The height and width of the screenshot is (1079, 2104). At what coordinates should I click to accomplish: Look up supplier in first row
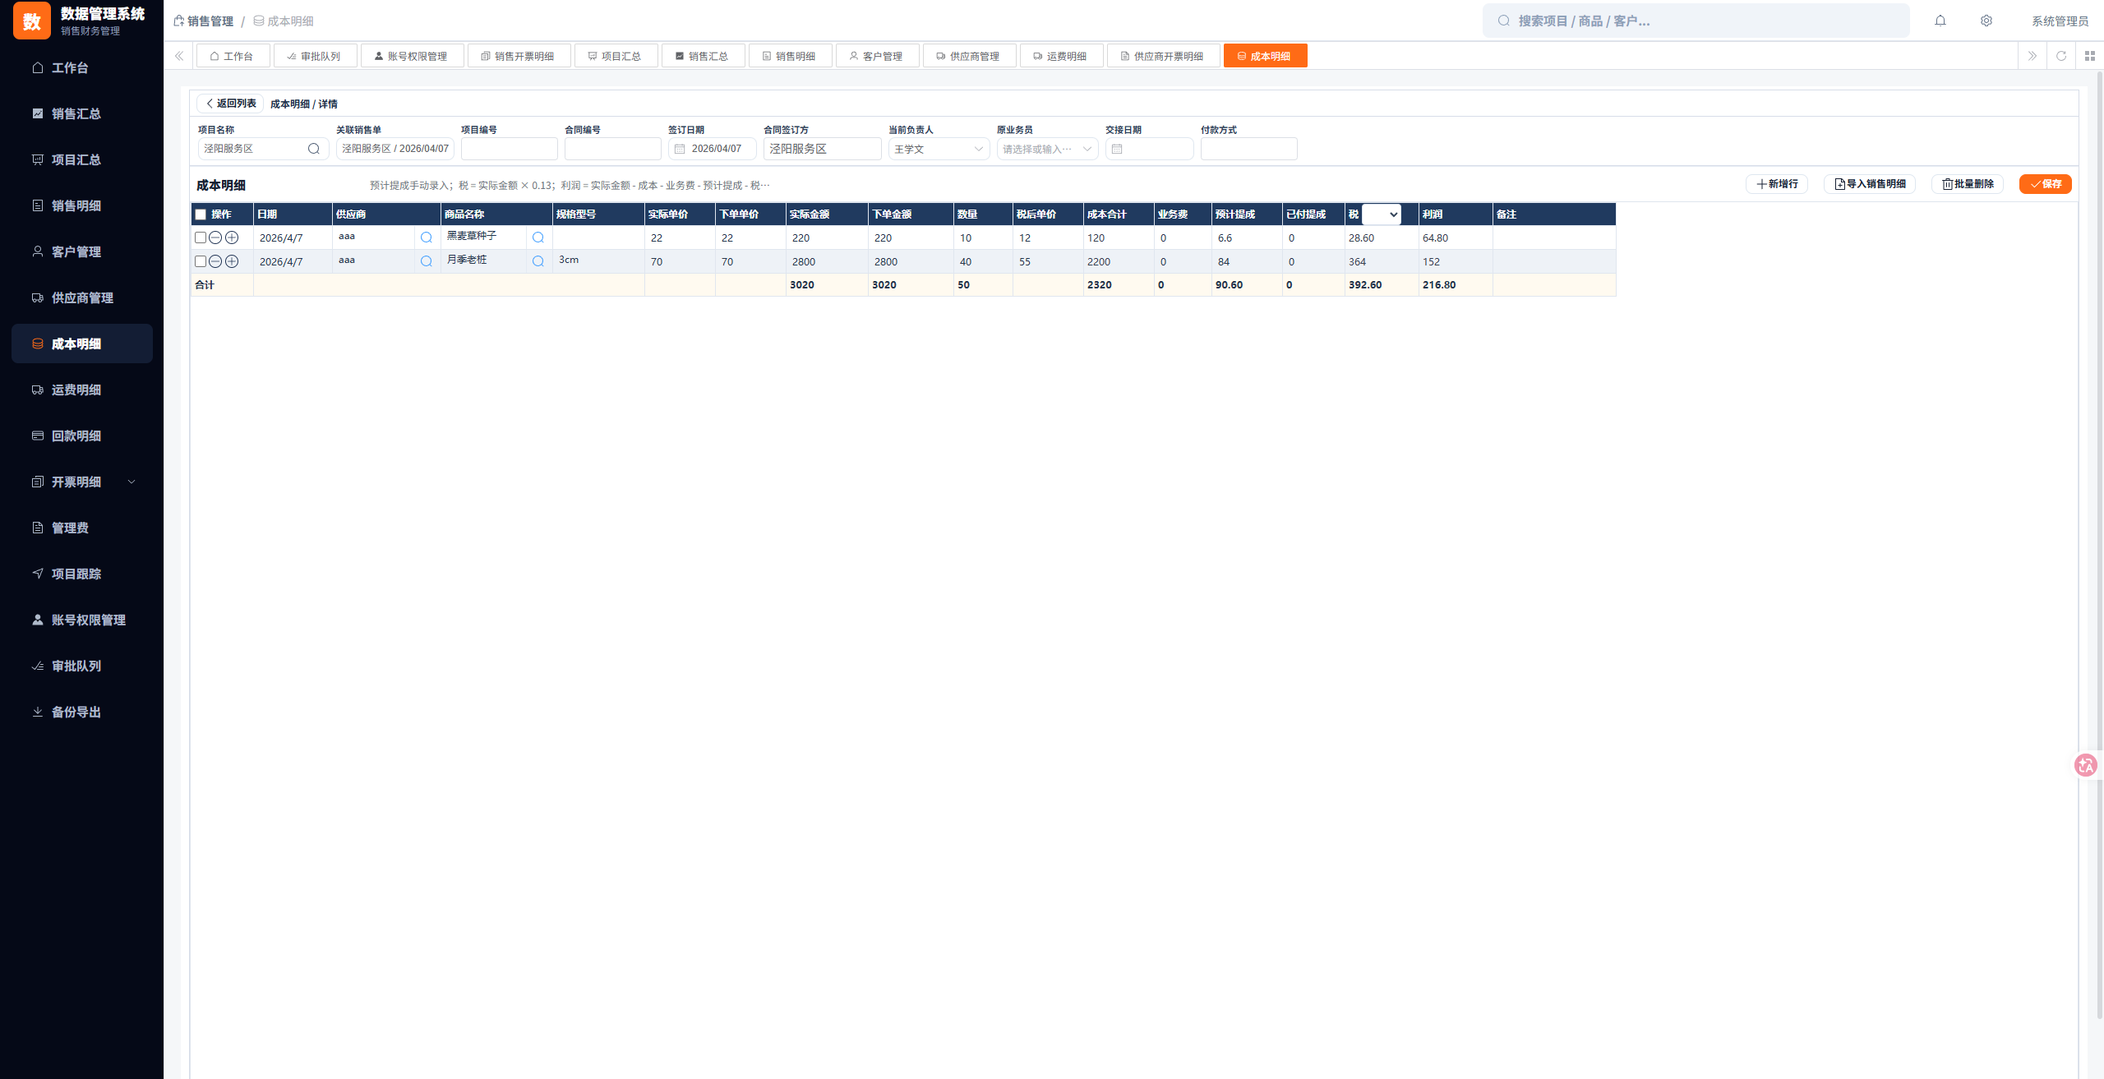[426, 237]
